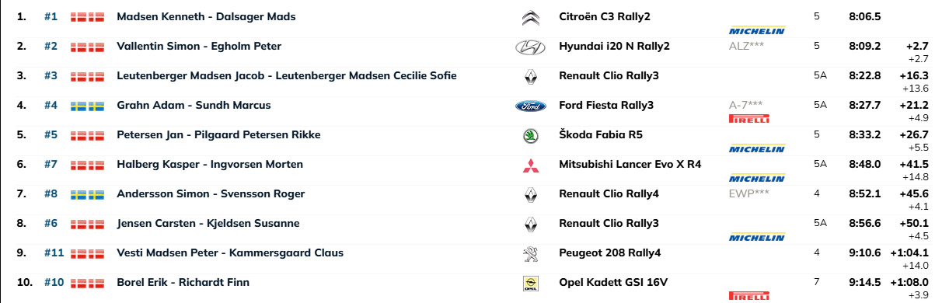Select start number #11 link

pos(53,252)
